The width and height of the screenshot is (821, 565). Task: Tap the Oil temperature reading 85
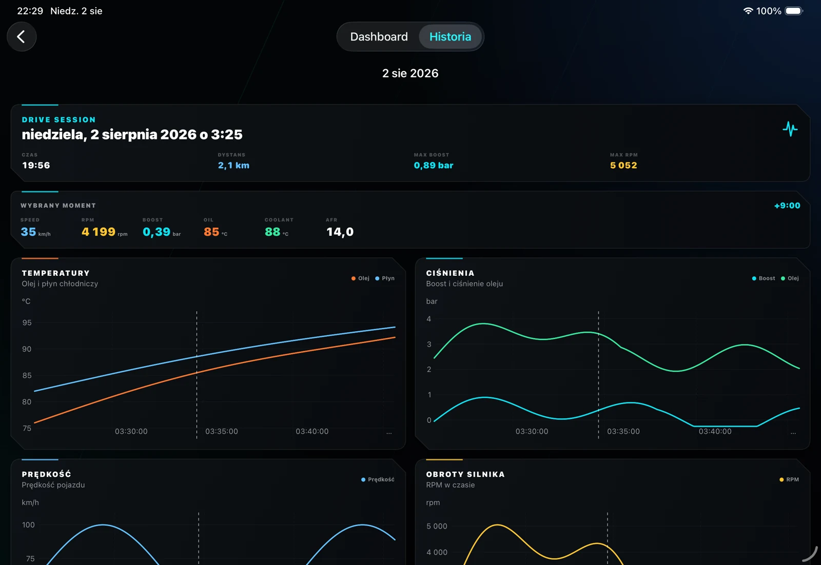point(215,232)
